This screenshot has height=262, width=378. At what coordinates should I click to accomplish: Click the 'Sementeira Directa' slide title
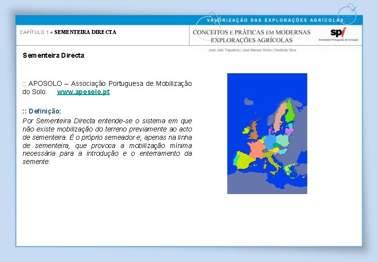pos(53,55)
